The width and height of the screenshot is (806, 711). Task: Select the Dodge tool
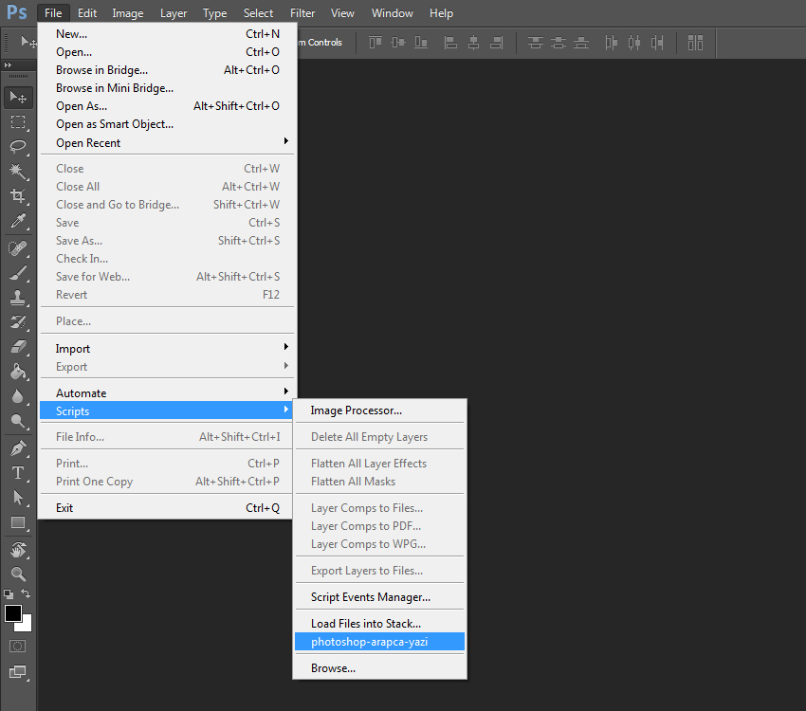click(19, 421)
